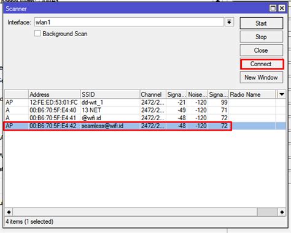Open the Interface dropdown arrow

229,22
